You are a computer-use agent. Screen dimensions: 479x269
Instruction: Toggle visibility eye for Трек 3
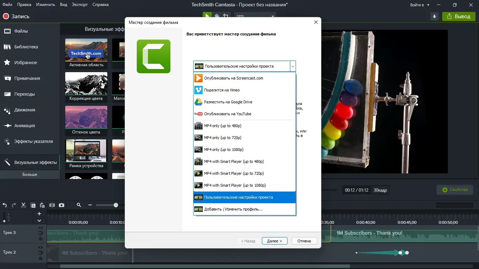point(41,228)
